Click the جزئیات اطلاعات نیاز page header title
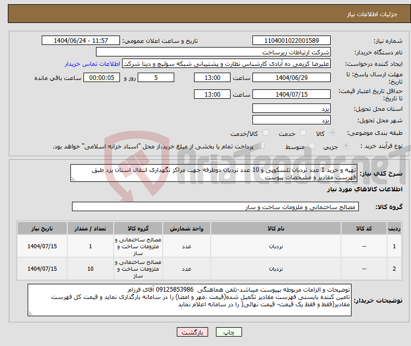Viewport: 411px width, 346px height. (372, 14)
